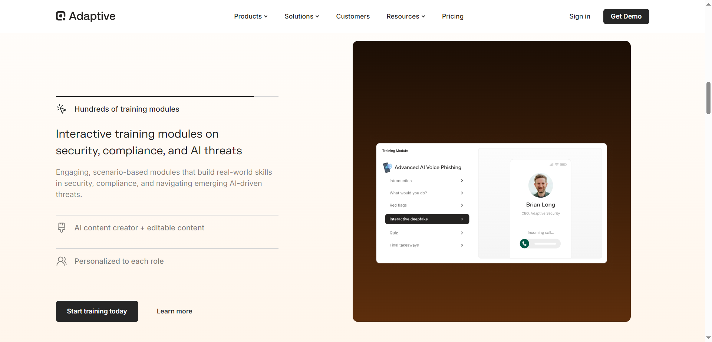The image size is (712, 342).
Task: Click the people icon next to Personalized to each role
Action: tap(62, 261)
